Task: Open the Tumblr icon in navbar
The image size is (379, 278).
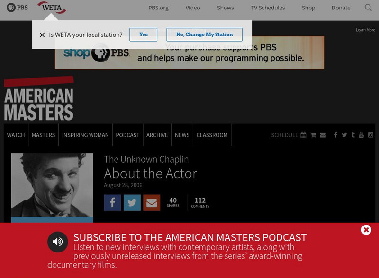Action: 353,135
